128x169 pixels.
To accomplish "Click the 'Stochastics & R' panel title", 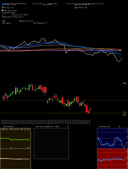I will 105,126.
